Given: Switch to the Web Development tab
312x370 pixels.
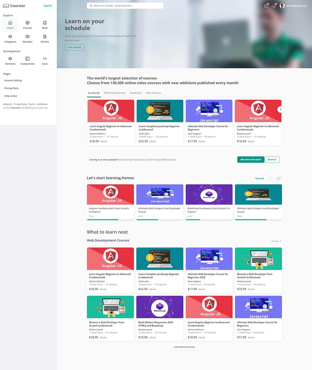Looking at the screenshot, I should pyautogui.click(x=115, y=93).
